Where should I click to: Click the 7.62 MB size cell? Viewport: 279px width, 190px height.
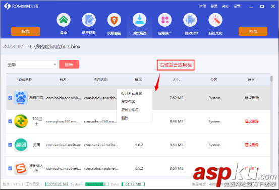(177, 98)
